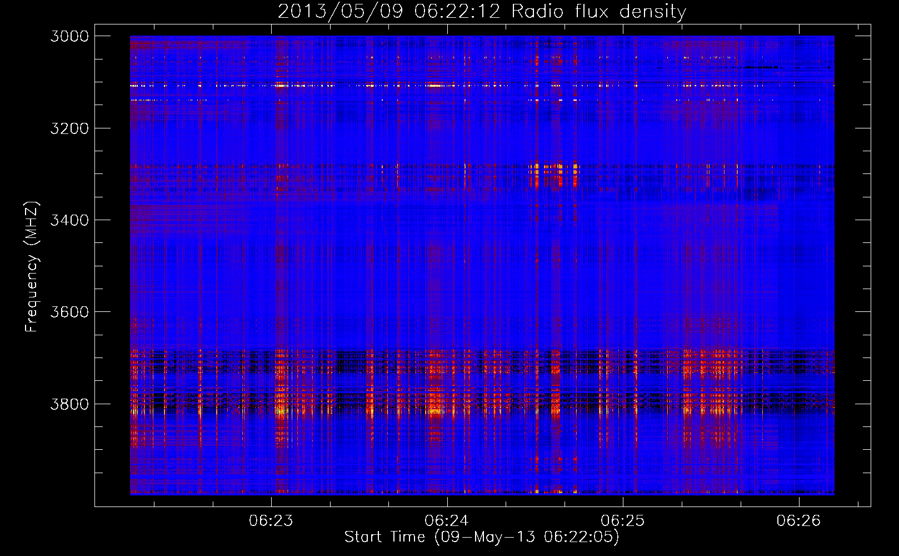Image resolution: width=899 pixels, height=556 pixels.
Task: Click the 06:24 time axis label
Action: (447, 521)
